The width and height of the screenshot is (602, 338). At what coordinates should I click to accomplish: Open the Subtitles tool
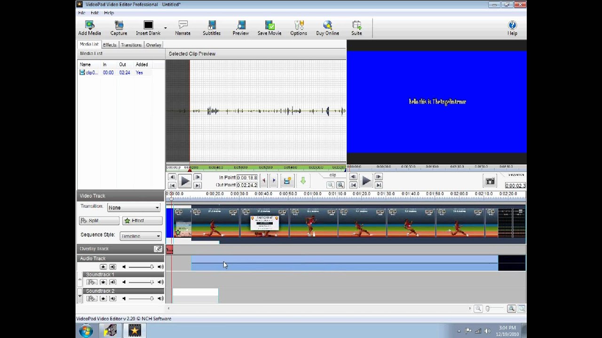point(212,28)
